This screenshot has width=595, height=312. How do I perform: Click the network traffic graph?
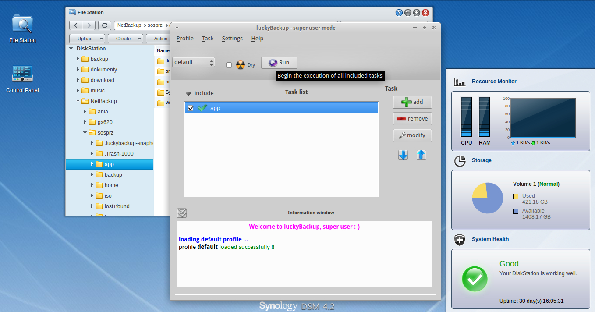pos(543,118)
